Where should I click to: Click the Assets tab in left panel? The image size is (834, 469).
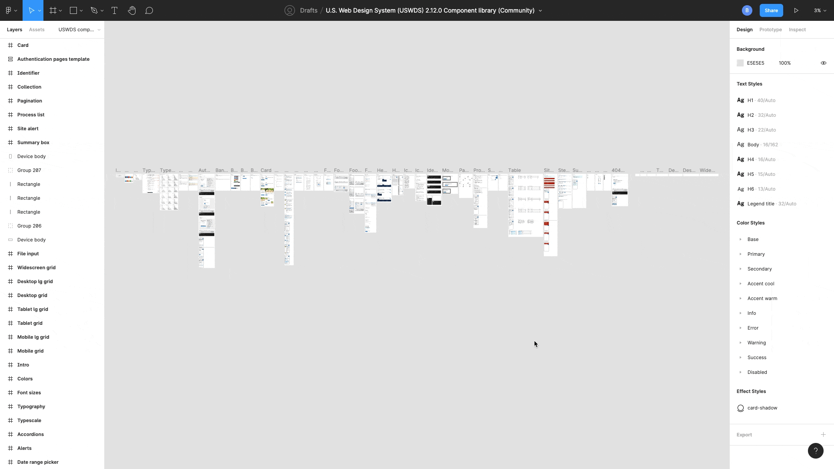36,29
